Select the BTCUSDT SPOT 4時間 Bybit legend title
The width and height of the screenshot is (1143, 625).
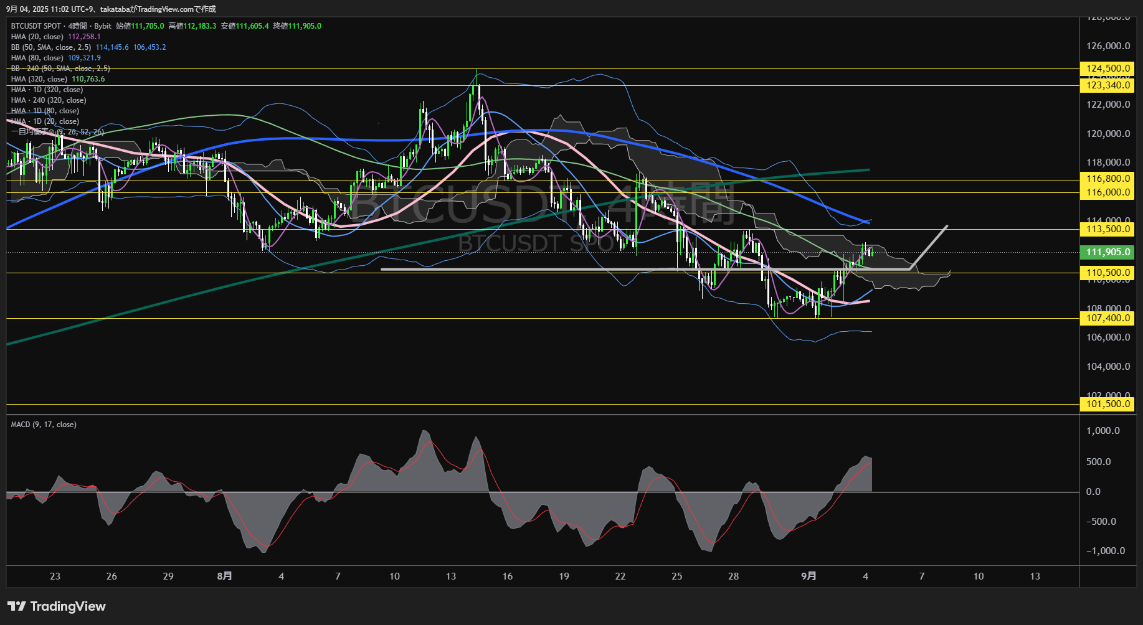tap(61, 26)
